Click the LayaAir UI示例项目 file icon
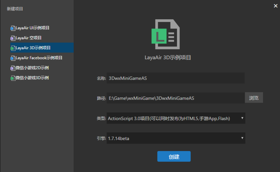The height and width of the screenshot is (172, 280). tap(13, 28)
